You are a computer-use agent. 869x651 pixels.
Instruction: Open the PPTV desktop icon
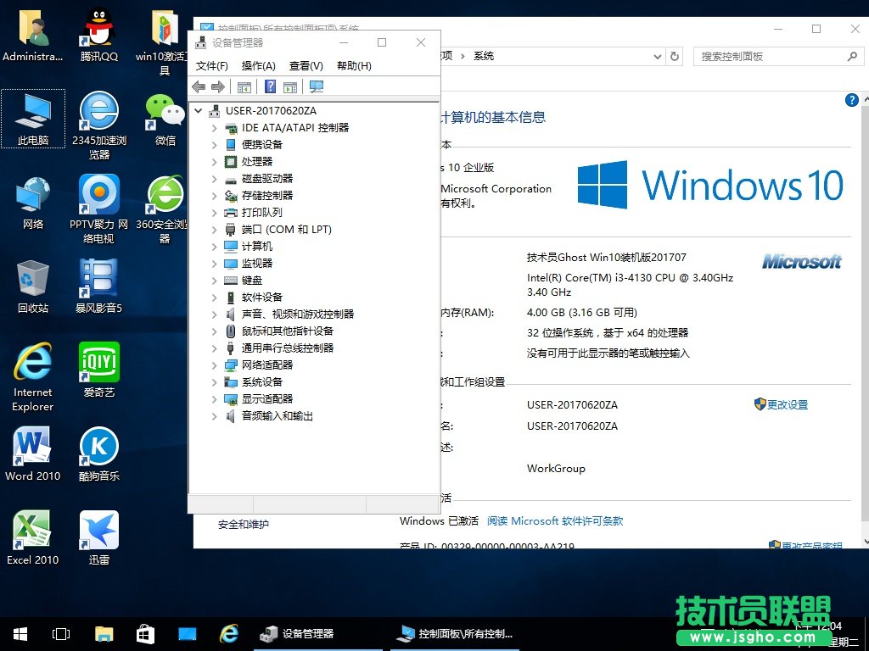[98, 209]
